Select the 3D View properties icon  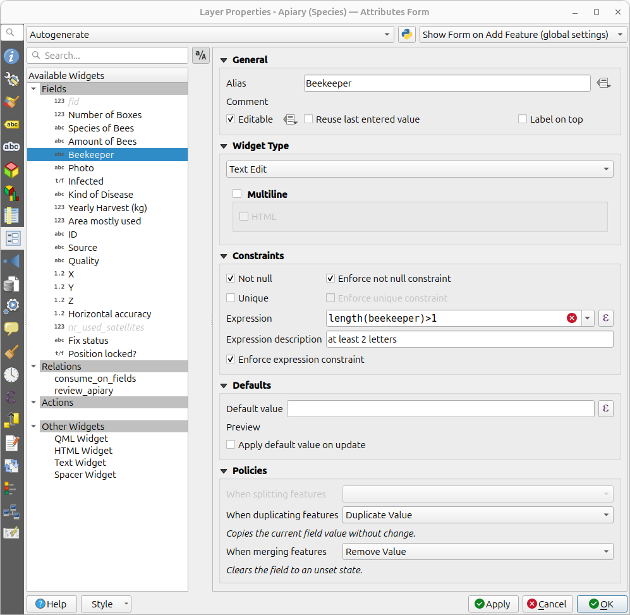click(11, 169)
